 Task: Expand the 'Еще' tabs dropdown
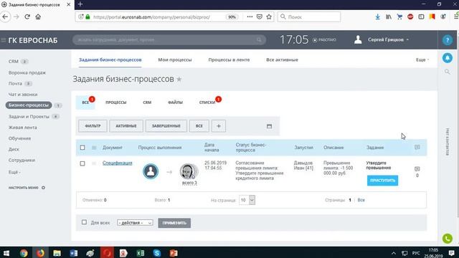point(422,59)
